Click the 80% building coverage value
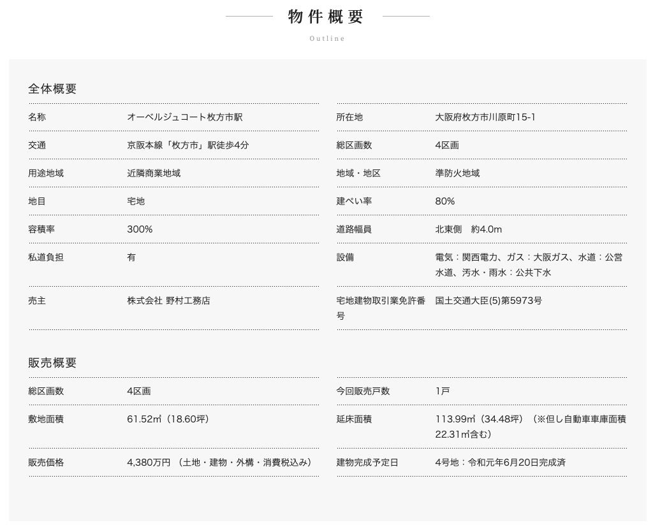 [444, 201]
